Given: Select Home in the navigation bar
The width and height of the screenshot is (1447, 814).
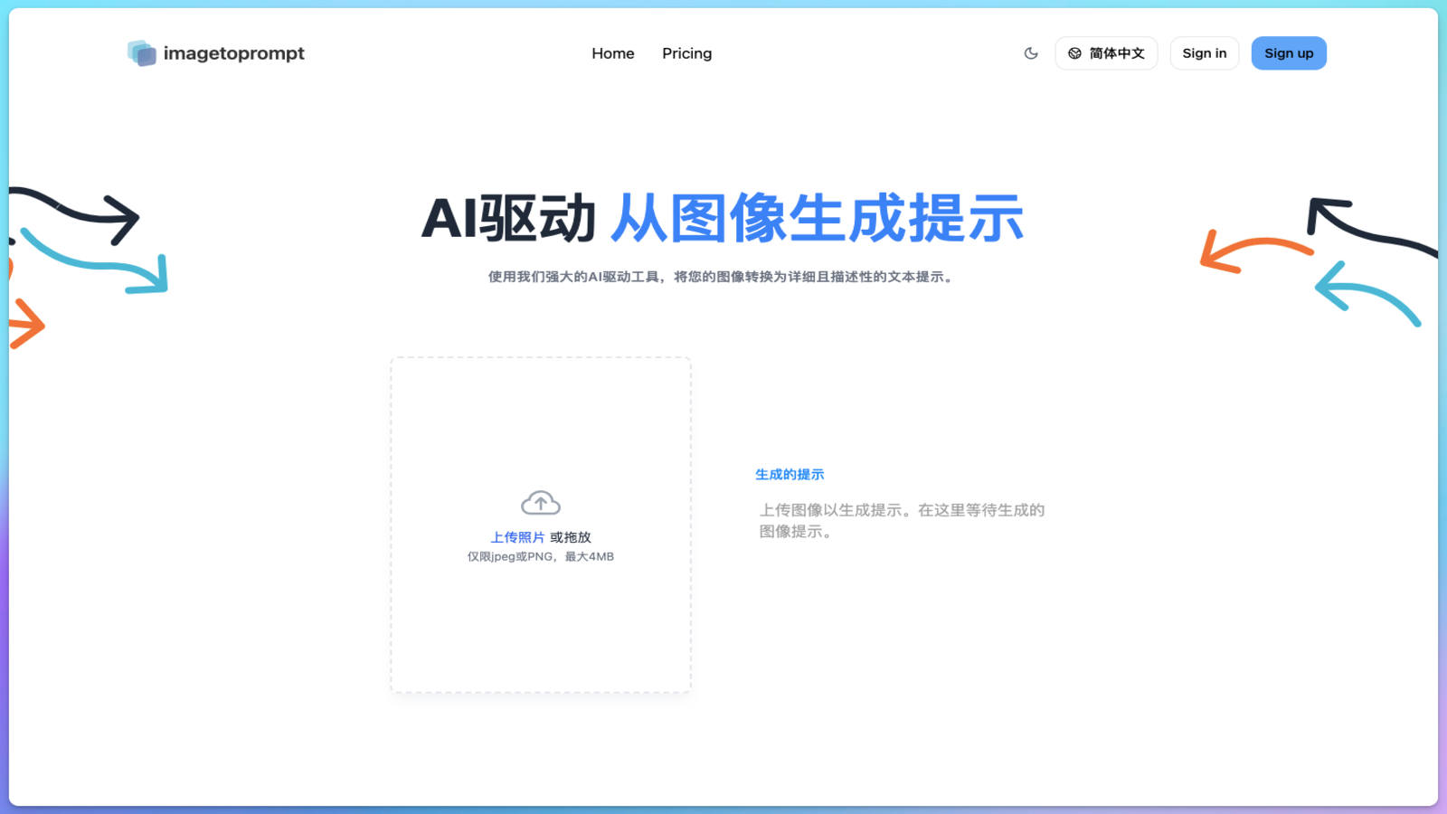Looking at the screenshot, I should (x=613, y=53).
